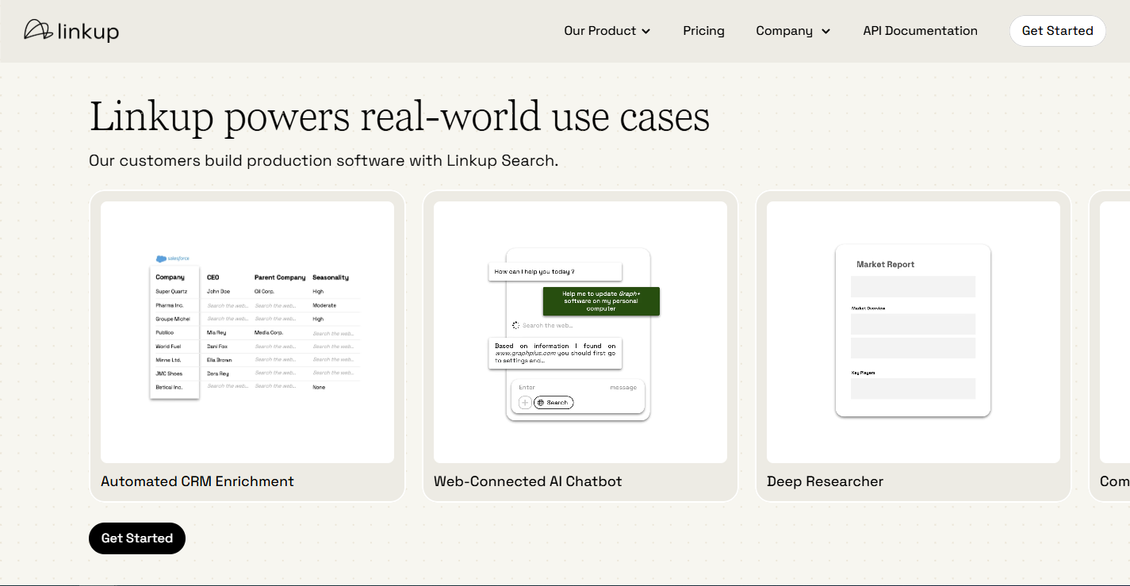The image size is (1130, 586).
Task: Click the Salesforce logo in CRM card
Action: (x=173, y=259)
